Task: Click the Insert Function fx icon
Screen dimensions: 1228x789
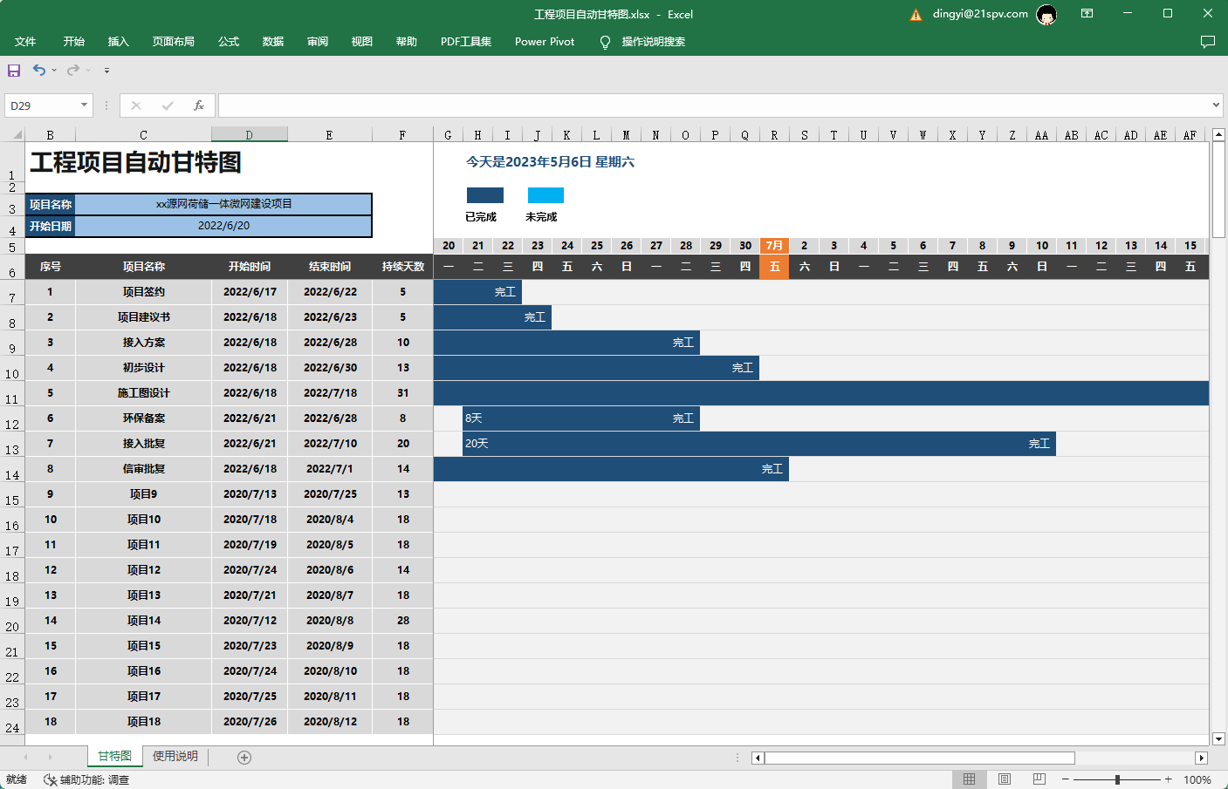Action: (199, 105)
